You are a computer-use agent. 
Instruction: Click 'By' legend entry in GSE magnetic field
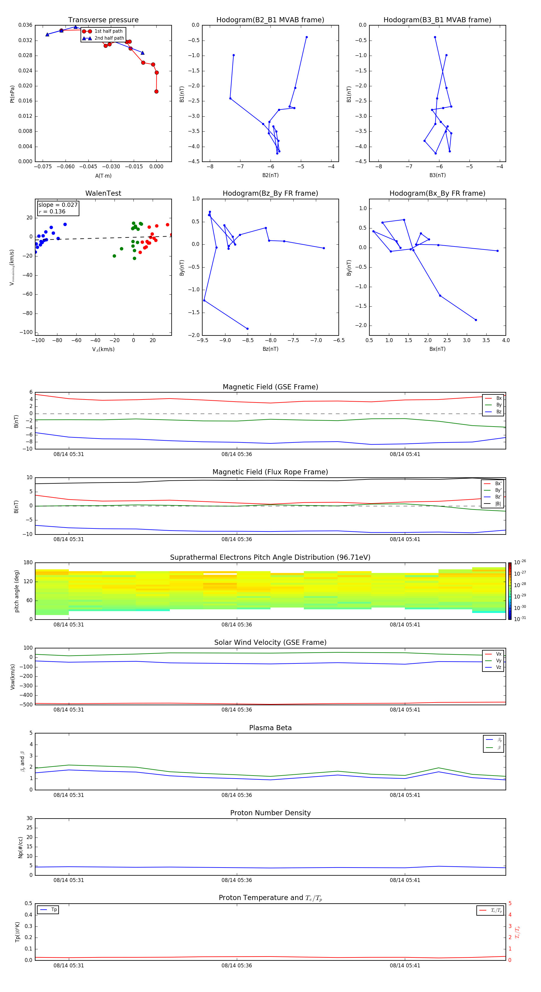494,405
